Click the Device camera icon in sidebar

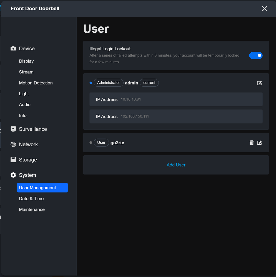point(13,48)
